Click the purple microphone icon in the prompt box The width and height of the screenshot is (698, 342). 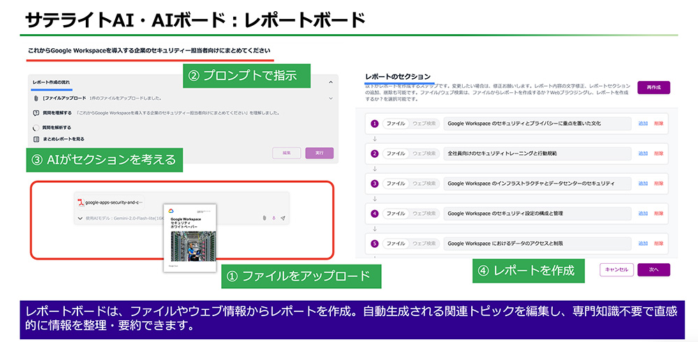coord(274,218)
